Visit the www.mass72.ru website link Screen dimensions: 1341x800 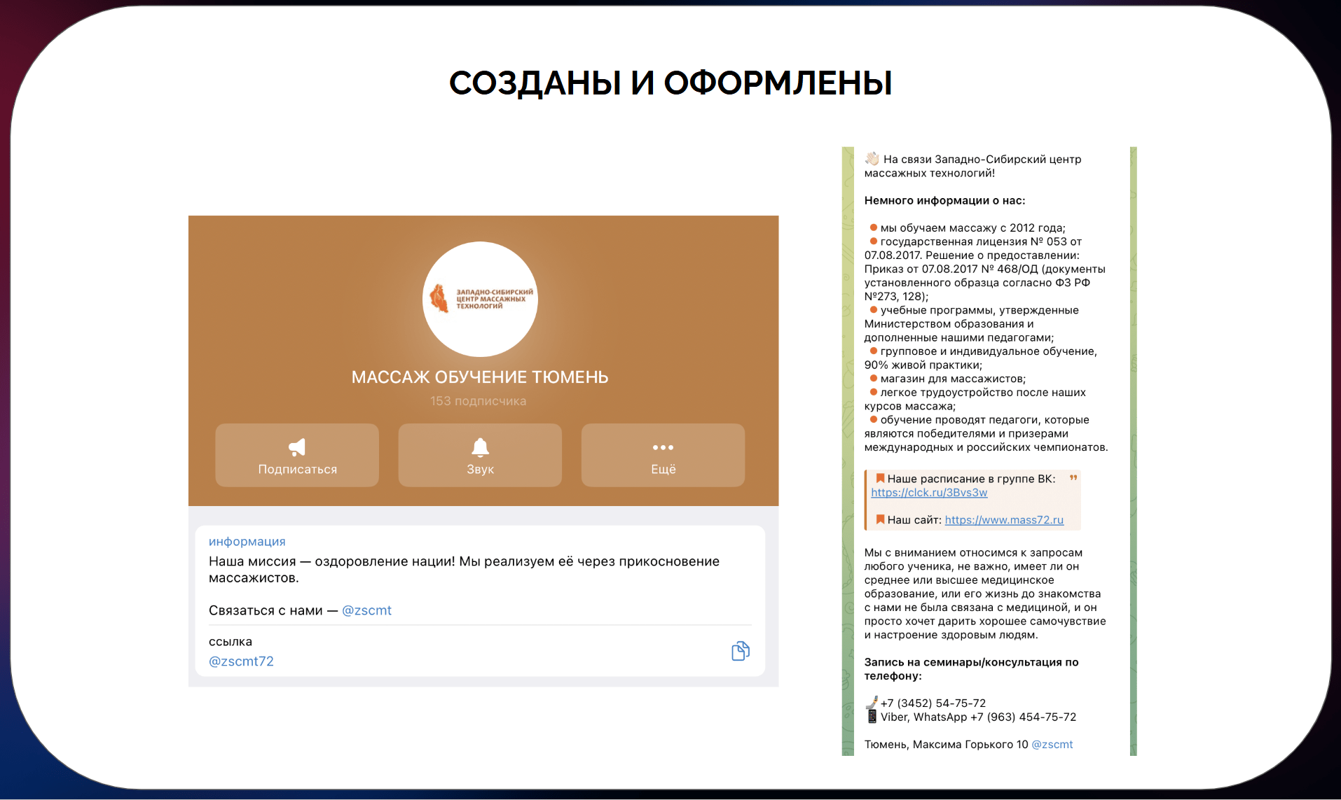1004,520
